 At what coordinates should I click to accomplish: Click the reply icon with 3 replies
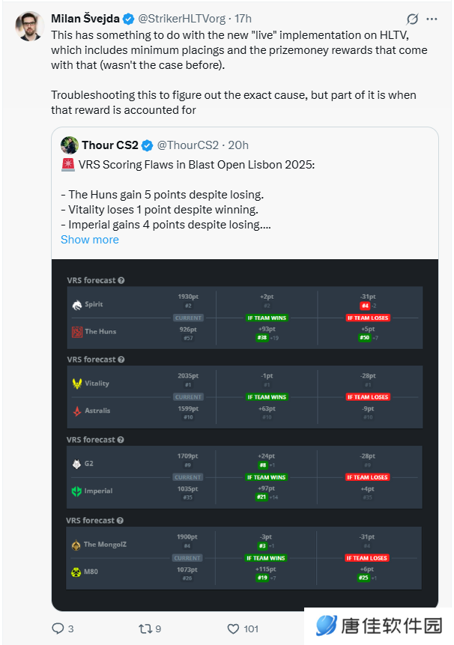[58, 628]
